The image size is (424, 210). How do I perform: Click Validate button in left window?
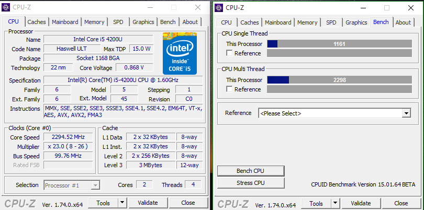point(148,203)
